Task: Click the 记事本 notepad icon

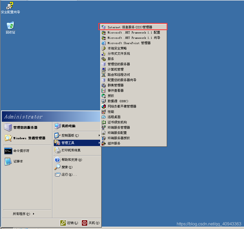Action: tap(8, 161)
